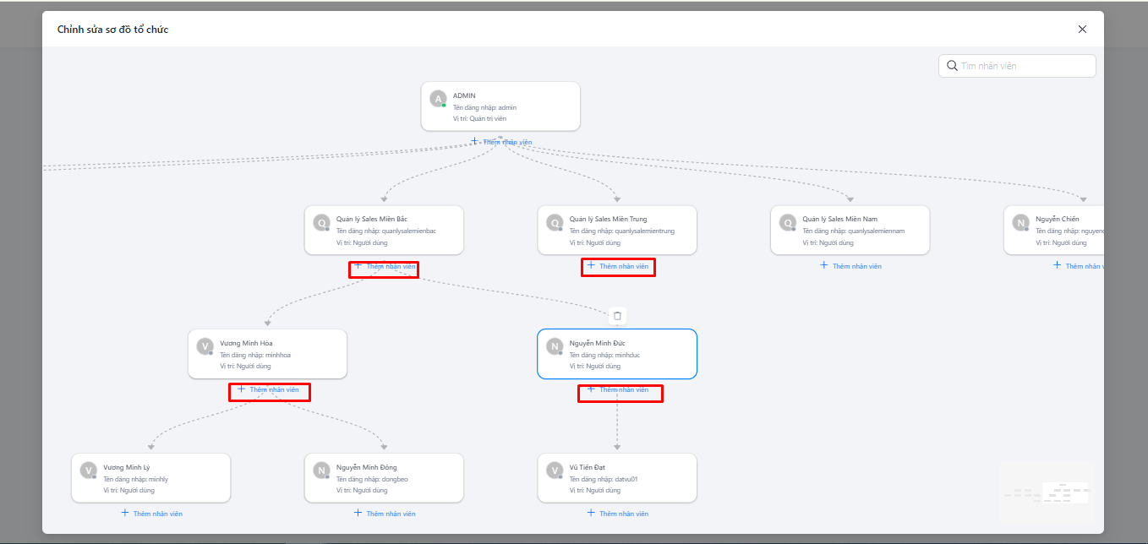Screen dimensions: 1148x544
Task: Click the org chart minimap thumbnail
Action: point(1047,492)
